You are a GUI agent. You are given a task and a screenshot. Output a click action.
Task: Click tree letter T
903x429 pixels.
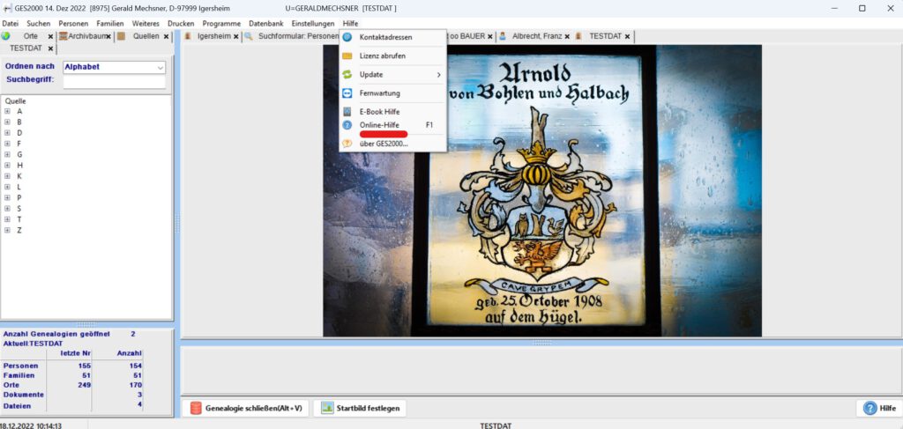19,219
